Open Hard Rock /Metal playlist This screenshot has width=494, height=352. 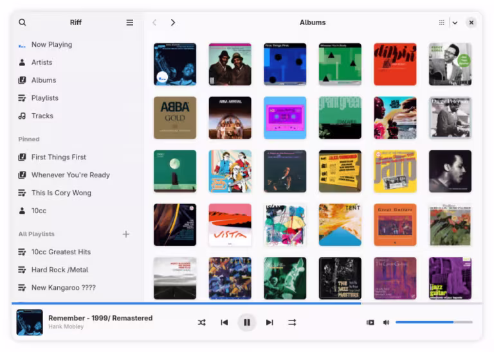click(77, 270)
